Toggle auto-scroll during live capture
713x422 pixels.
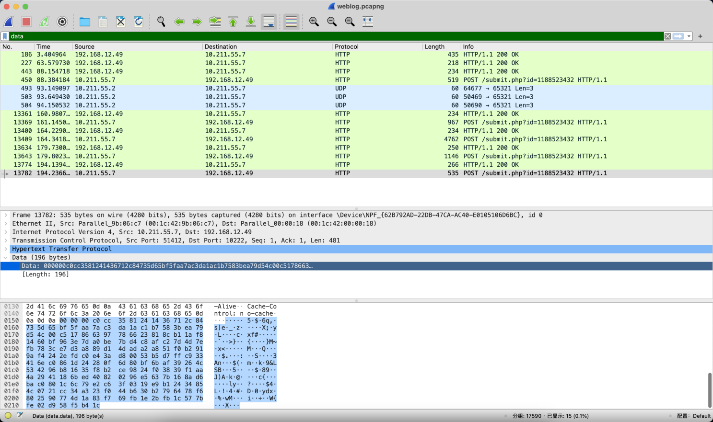[x=269, y=22]
